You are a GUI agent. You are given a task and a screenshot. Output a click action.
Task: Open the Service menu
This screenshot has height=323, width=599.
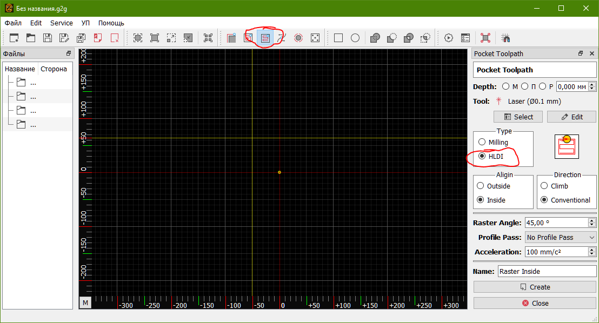click(x=62, y=23)
